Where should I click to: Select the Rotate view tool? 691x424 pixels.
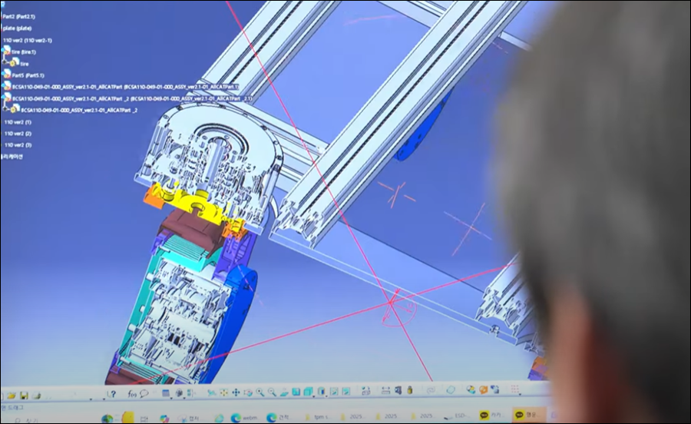(248, 393)
